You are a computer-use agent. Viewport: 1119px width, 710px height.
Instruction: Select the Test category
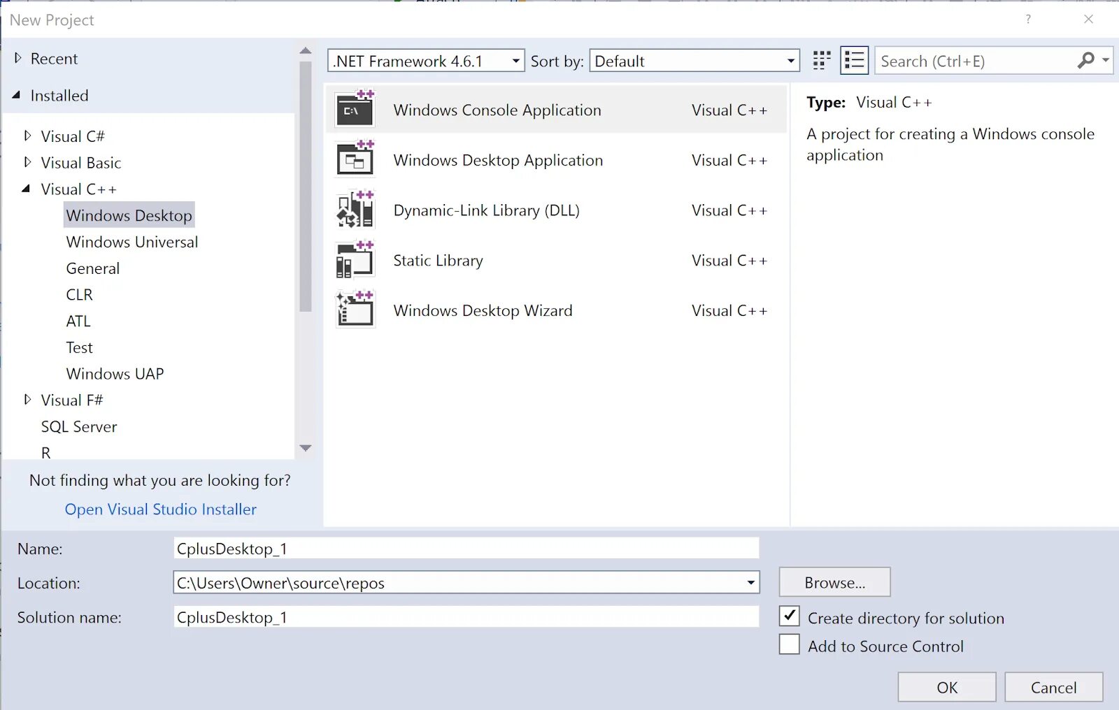pos(79,347)
